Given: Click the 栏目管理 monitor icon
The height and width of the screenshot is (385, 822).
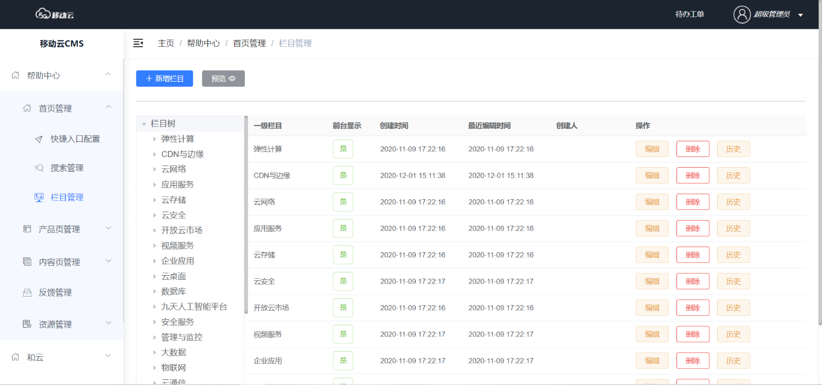Looking at the screenshot, I should click(38, 198).
